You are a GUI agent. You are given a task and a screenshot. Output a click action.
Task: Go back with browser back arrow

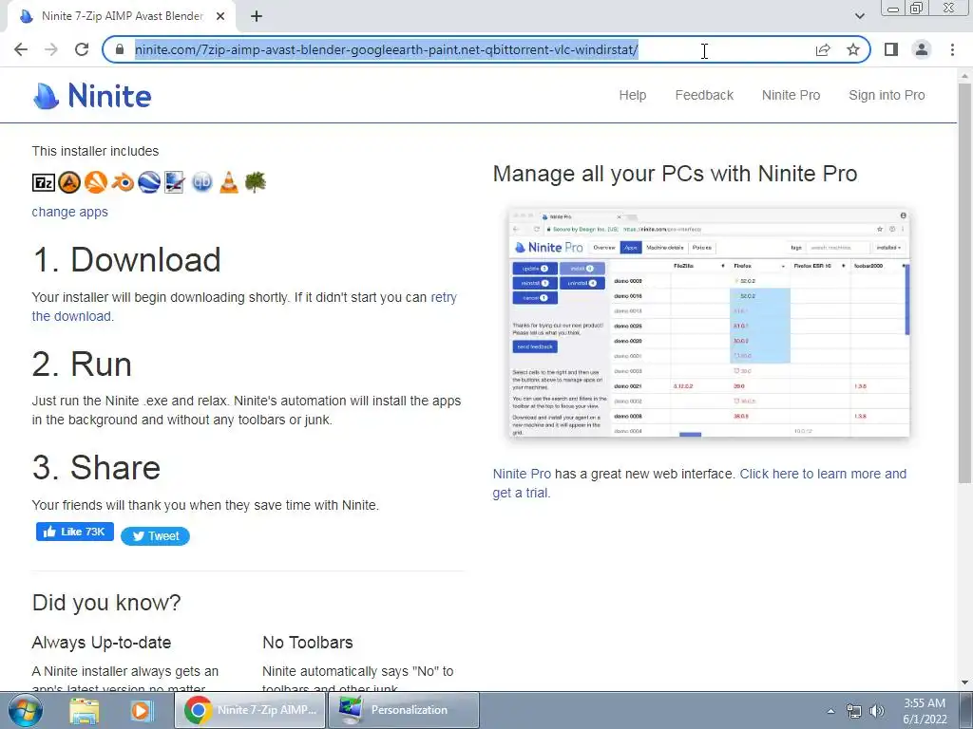point(21,49)
